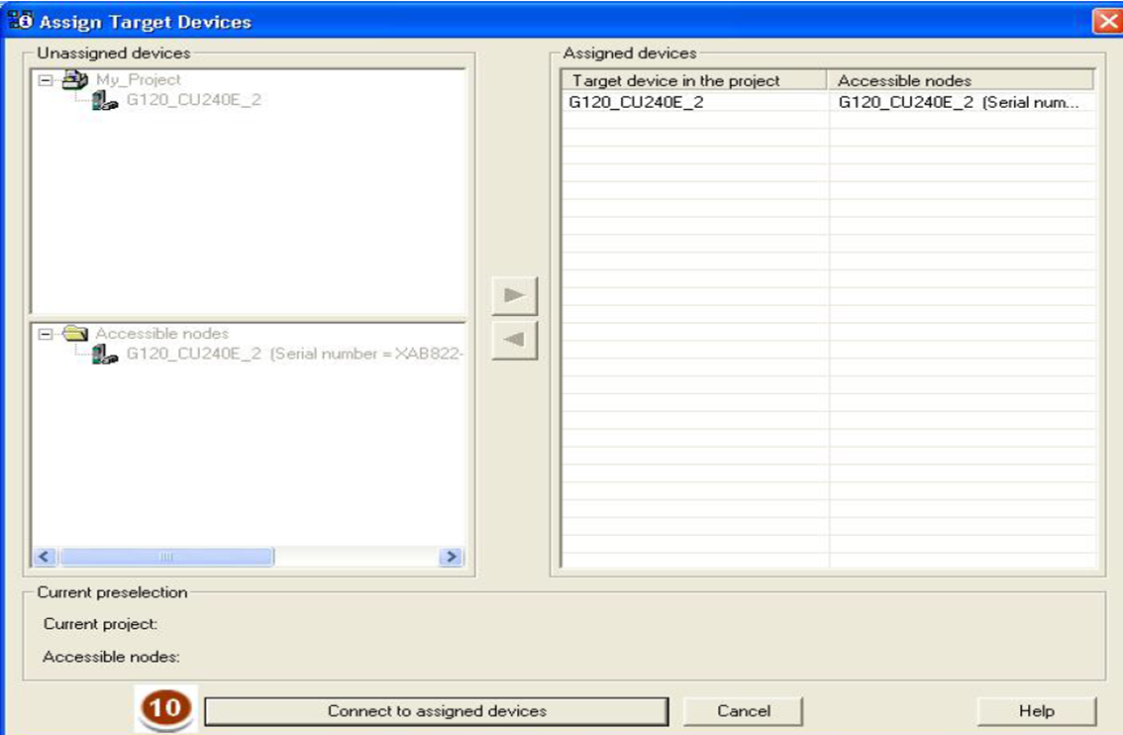Collapse the Accessible nodes tree node
Viewport: 1123px width, 735px height.
point(45,334)
